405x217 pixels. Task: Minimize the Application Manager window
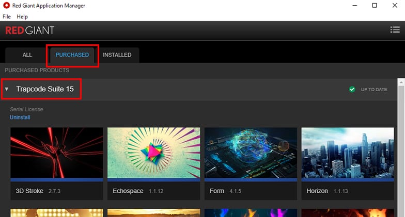pyautogui.click(x=355, y=5)
